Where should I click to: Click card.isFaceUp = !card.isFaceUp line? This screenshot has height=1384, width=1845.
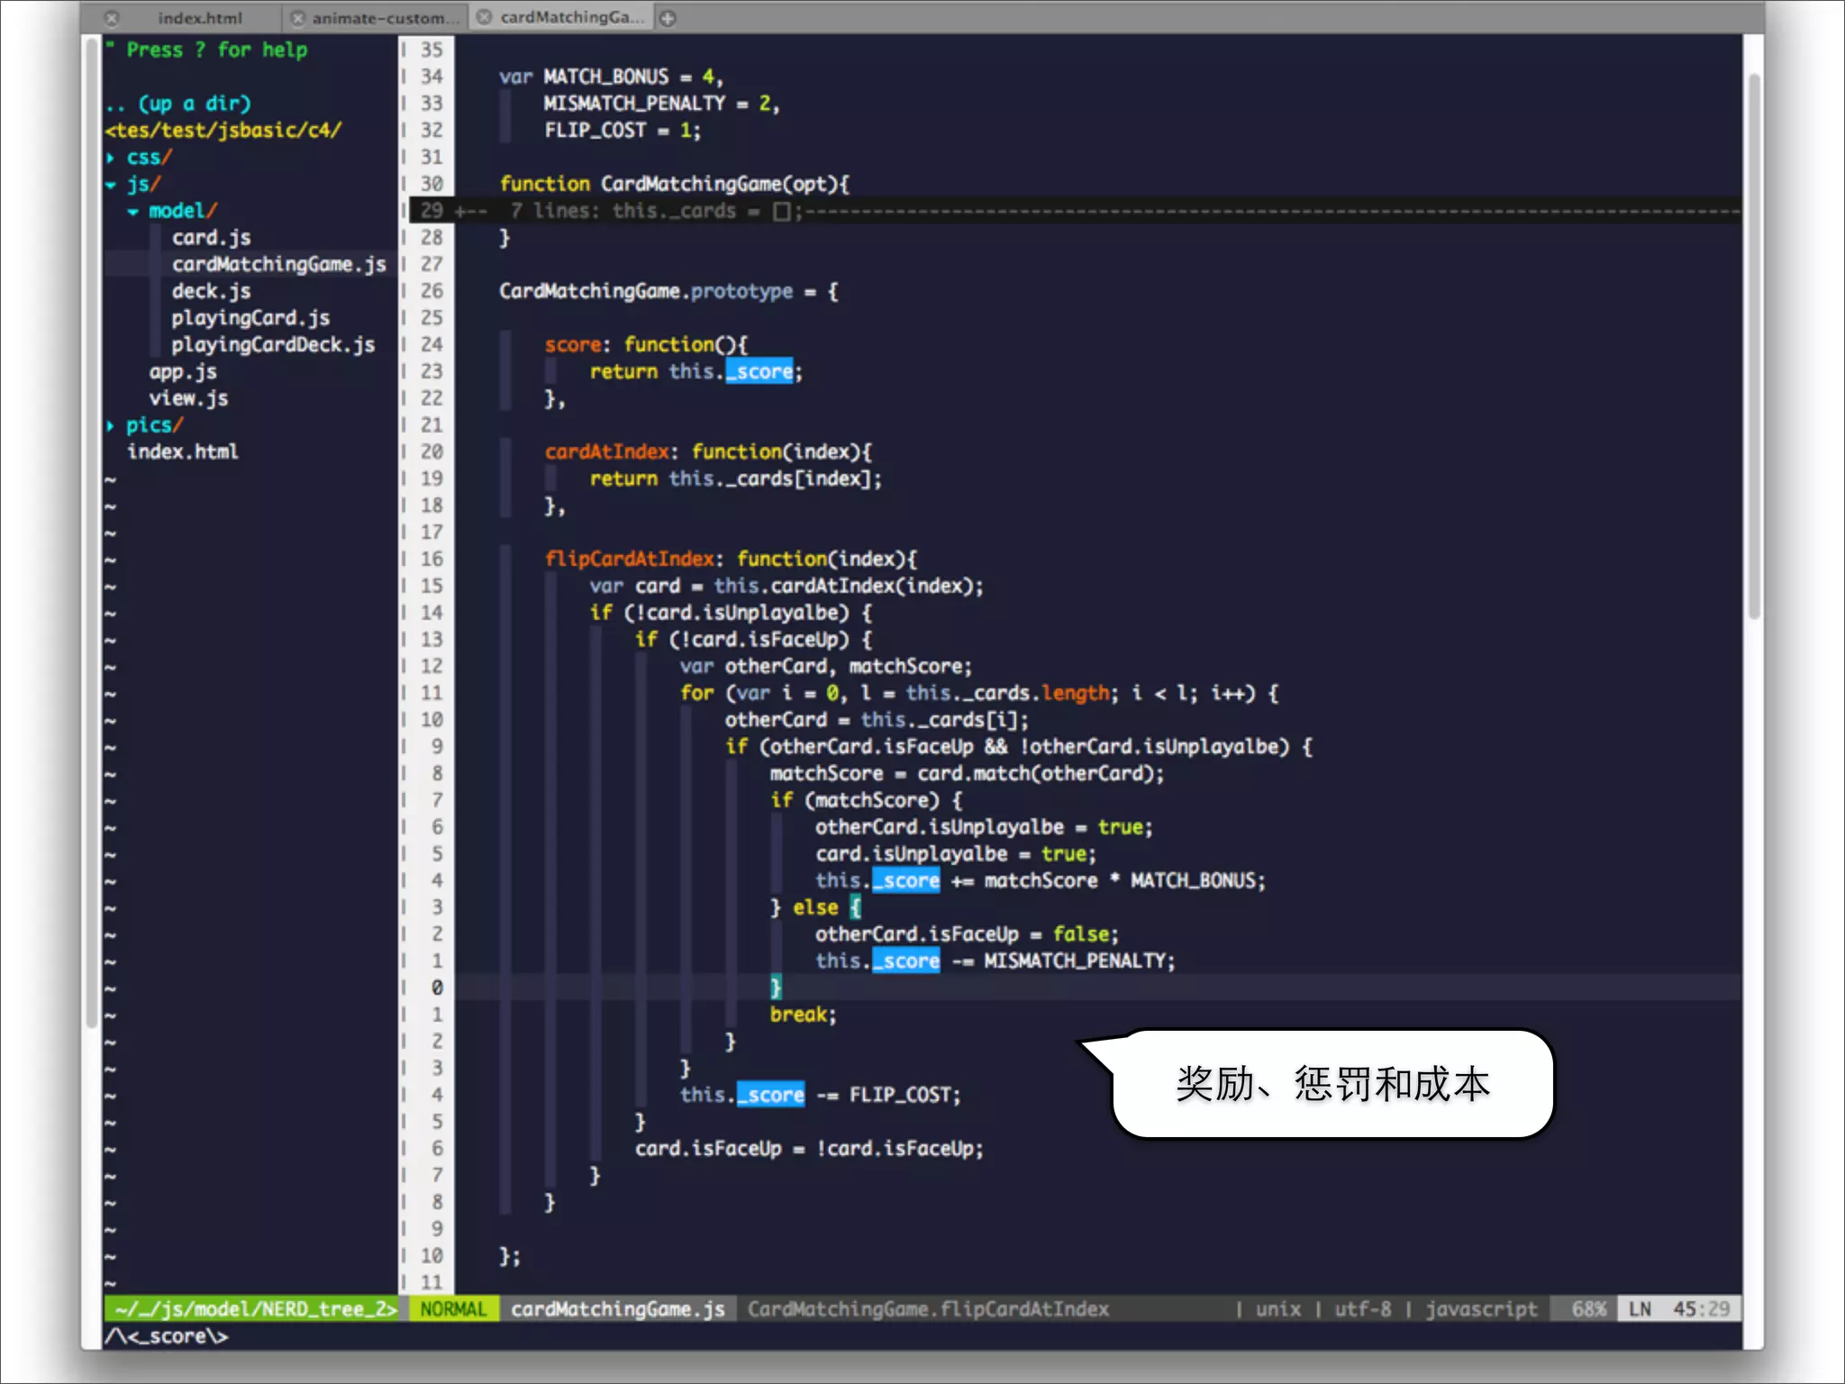809,1149
